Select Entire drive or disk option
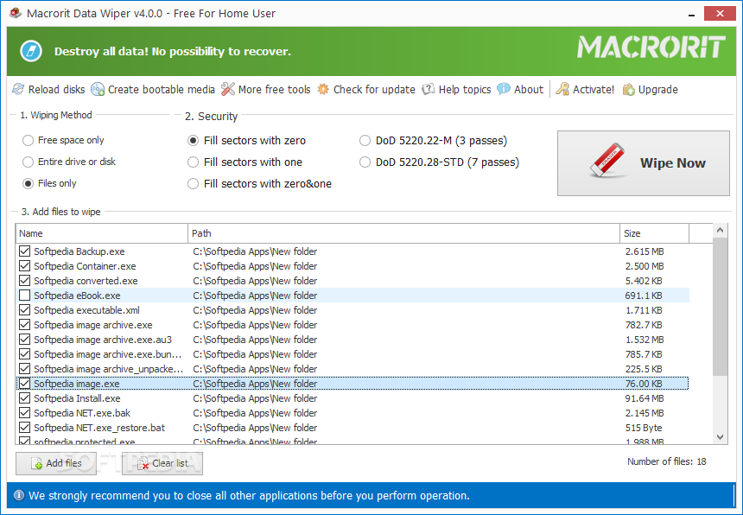 [28, 162]
